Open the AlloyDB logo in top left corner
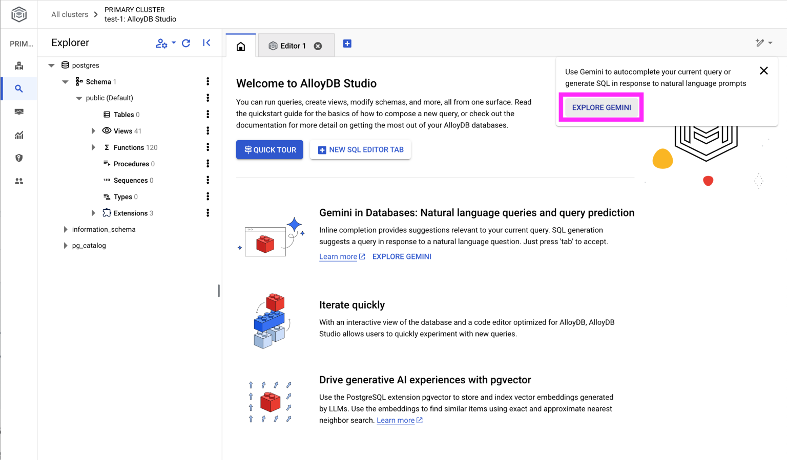 pos(18,14)
